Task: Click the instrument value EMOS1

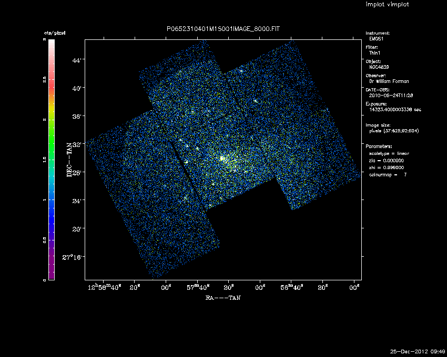Action: pos(377,39)
